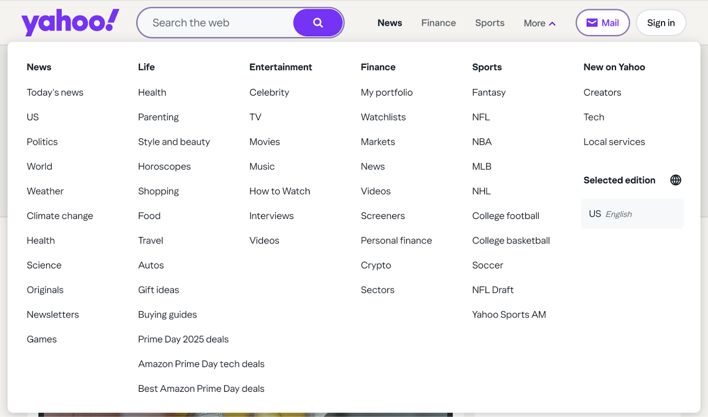This screenshot has height=417, width=708.
Task: Open My portfolio under Finance
Action: pos(386,92)
